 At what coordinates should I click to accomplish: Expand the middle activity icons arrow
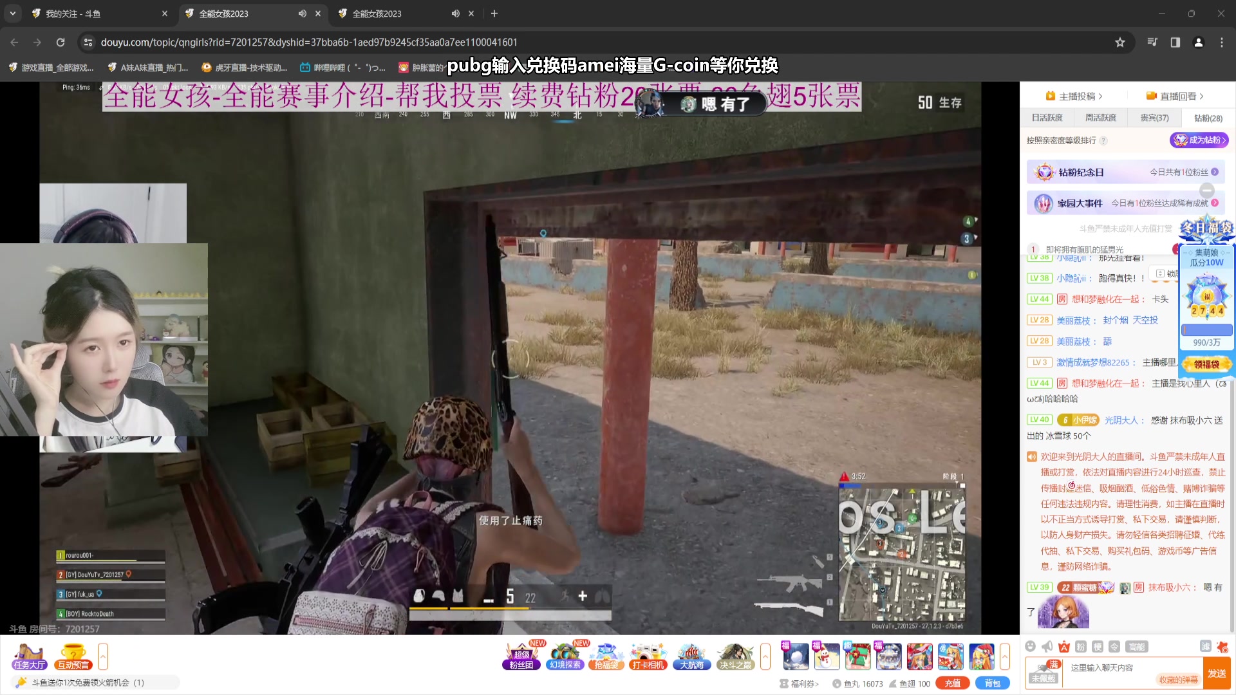[x=765, y=656]
